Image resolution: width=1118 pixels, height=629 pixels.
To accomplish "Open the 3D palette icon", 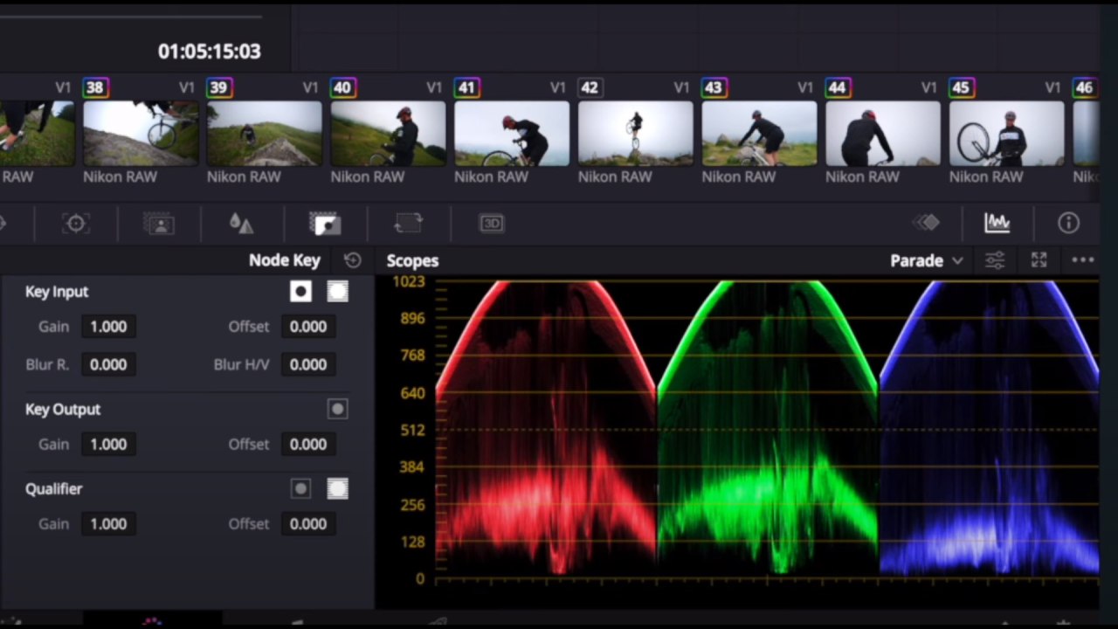I will click(492, 224).
